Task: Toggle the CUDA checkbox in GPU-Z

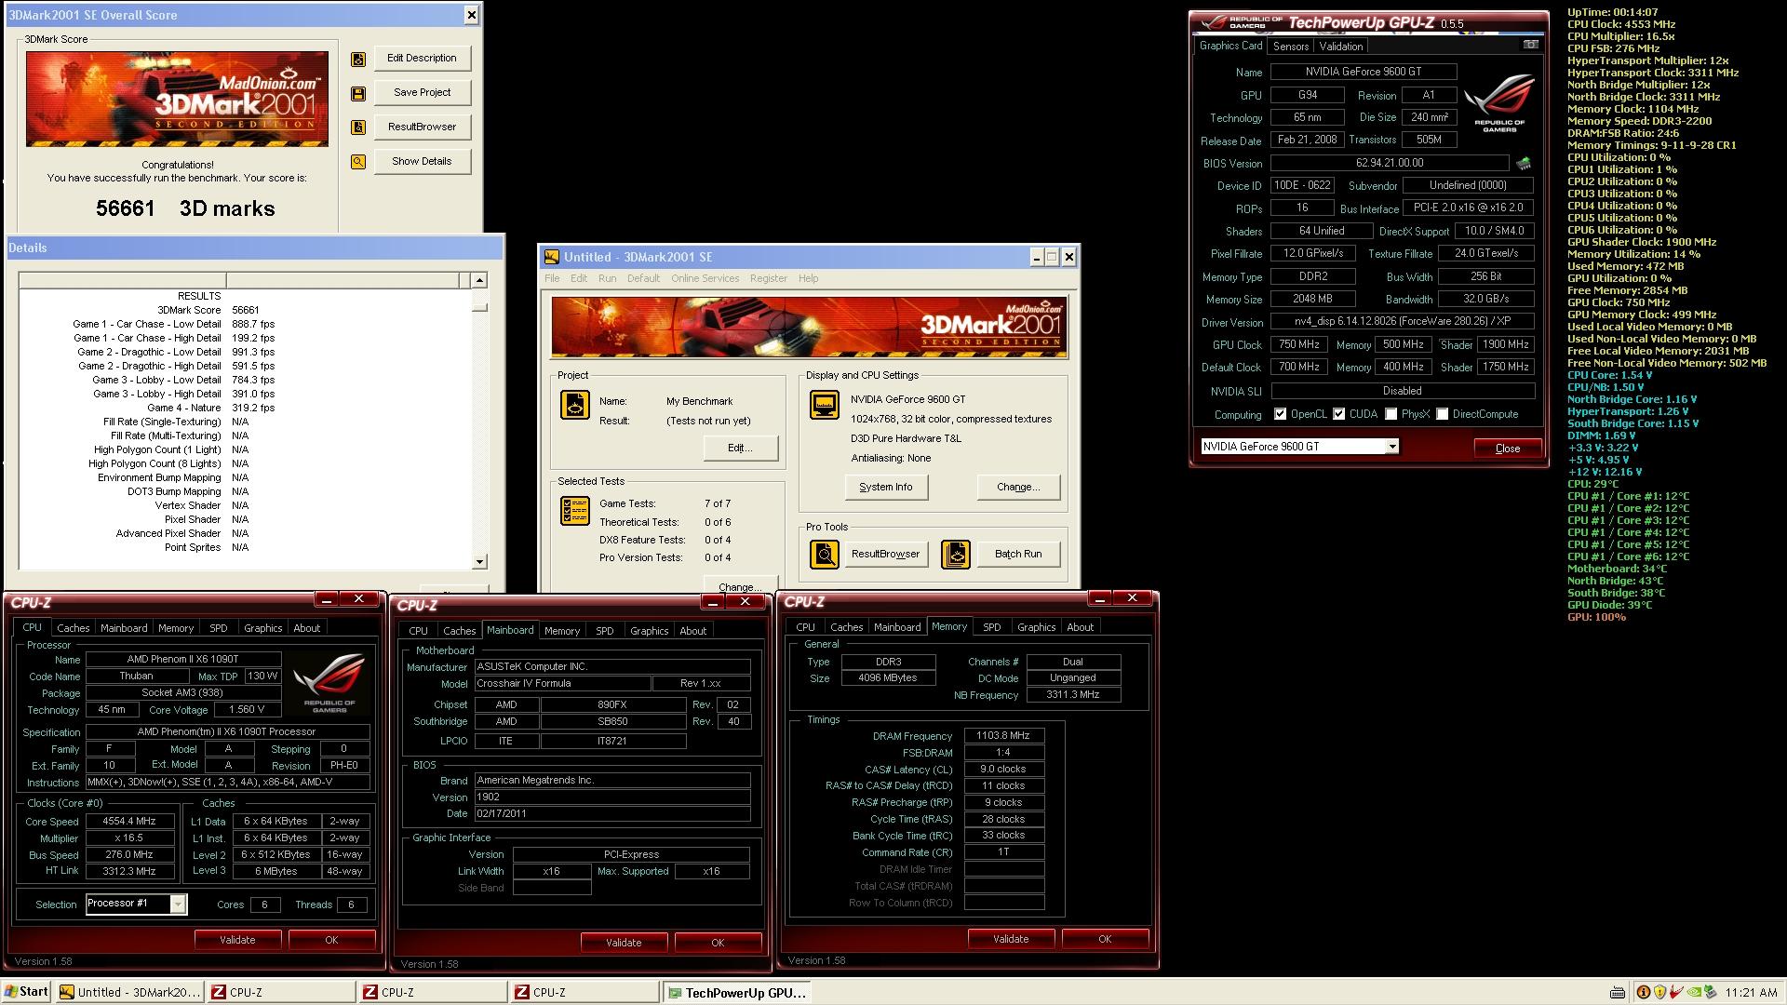Action: 1339,414
